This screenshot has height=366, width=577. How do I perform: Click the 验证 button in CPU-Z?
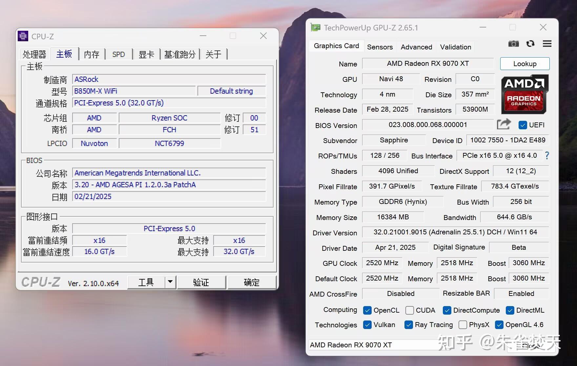[x=201, y=282]
